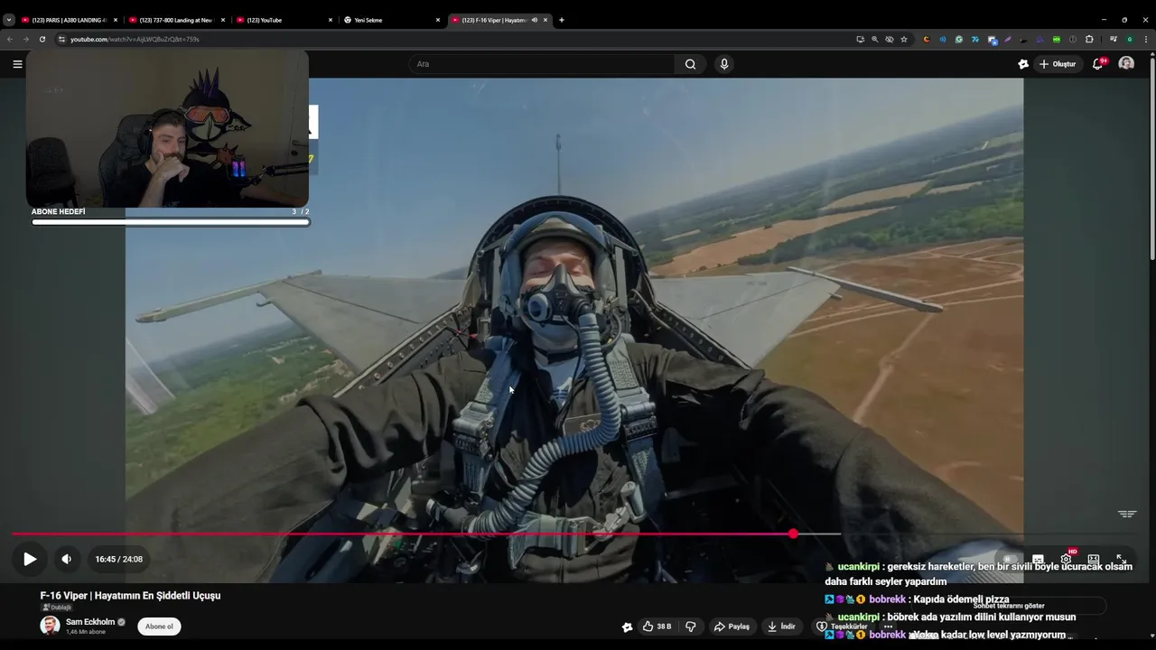
Task: Click the orange crescent extension icon
Action: 927,39
